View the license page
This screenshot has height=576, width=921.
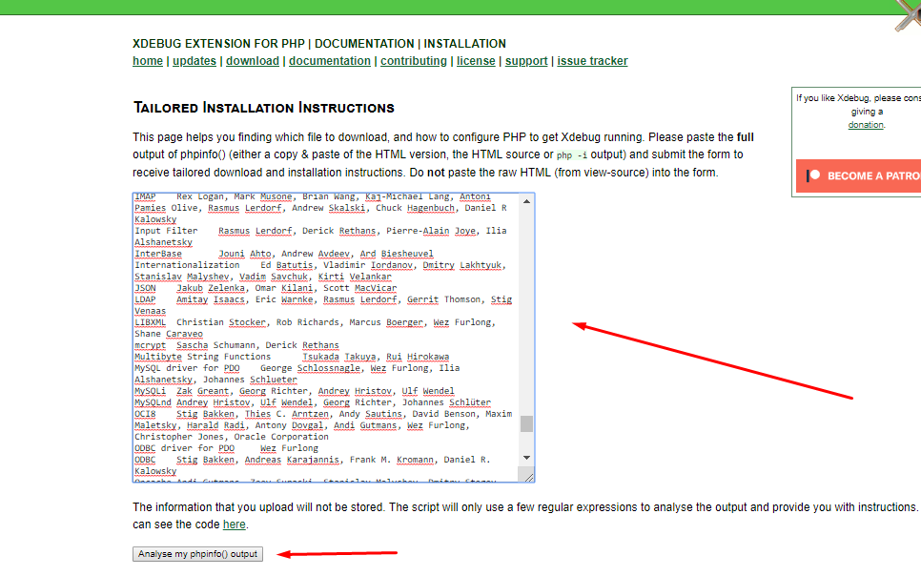click(x=476, y=61)
